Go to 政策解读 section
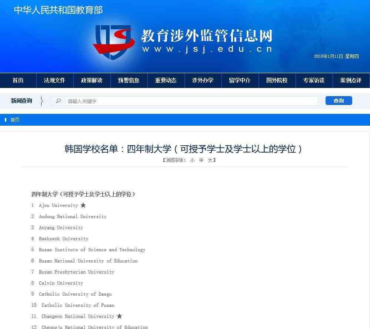 91,80
